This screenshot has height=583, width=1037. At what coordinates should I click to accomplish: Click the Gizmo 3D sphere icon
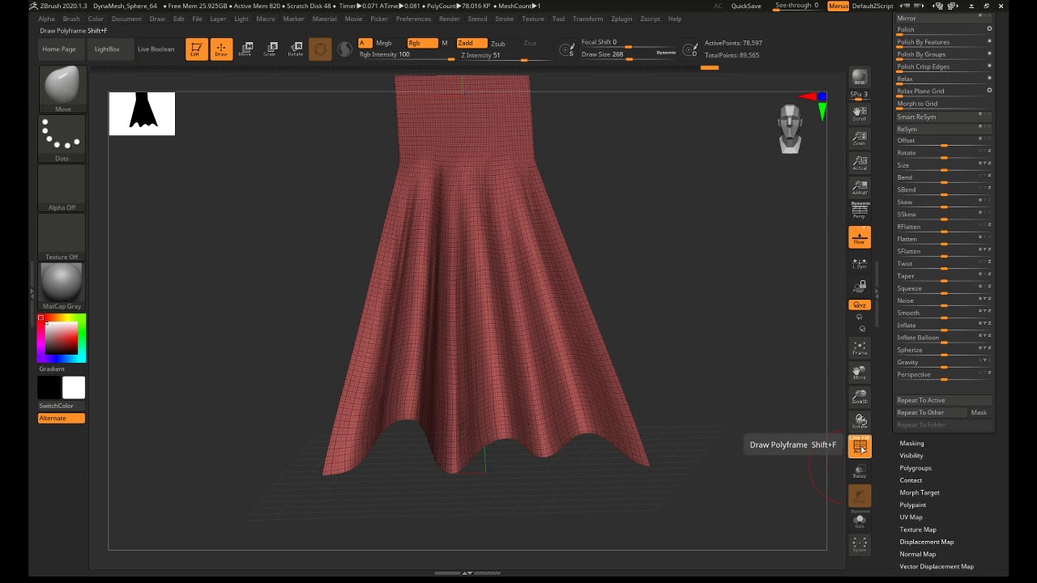(x=320, y=49)
